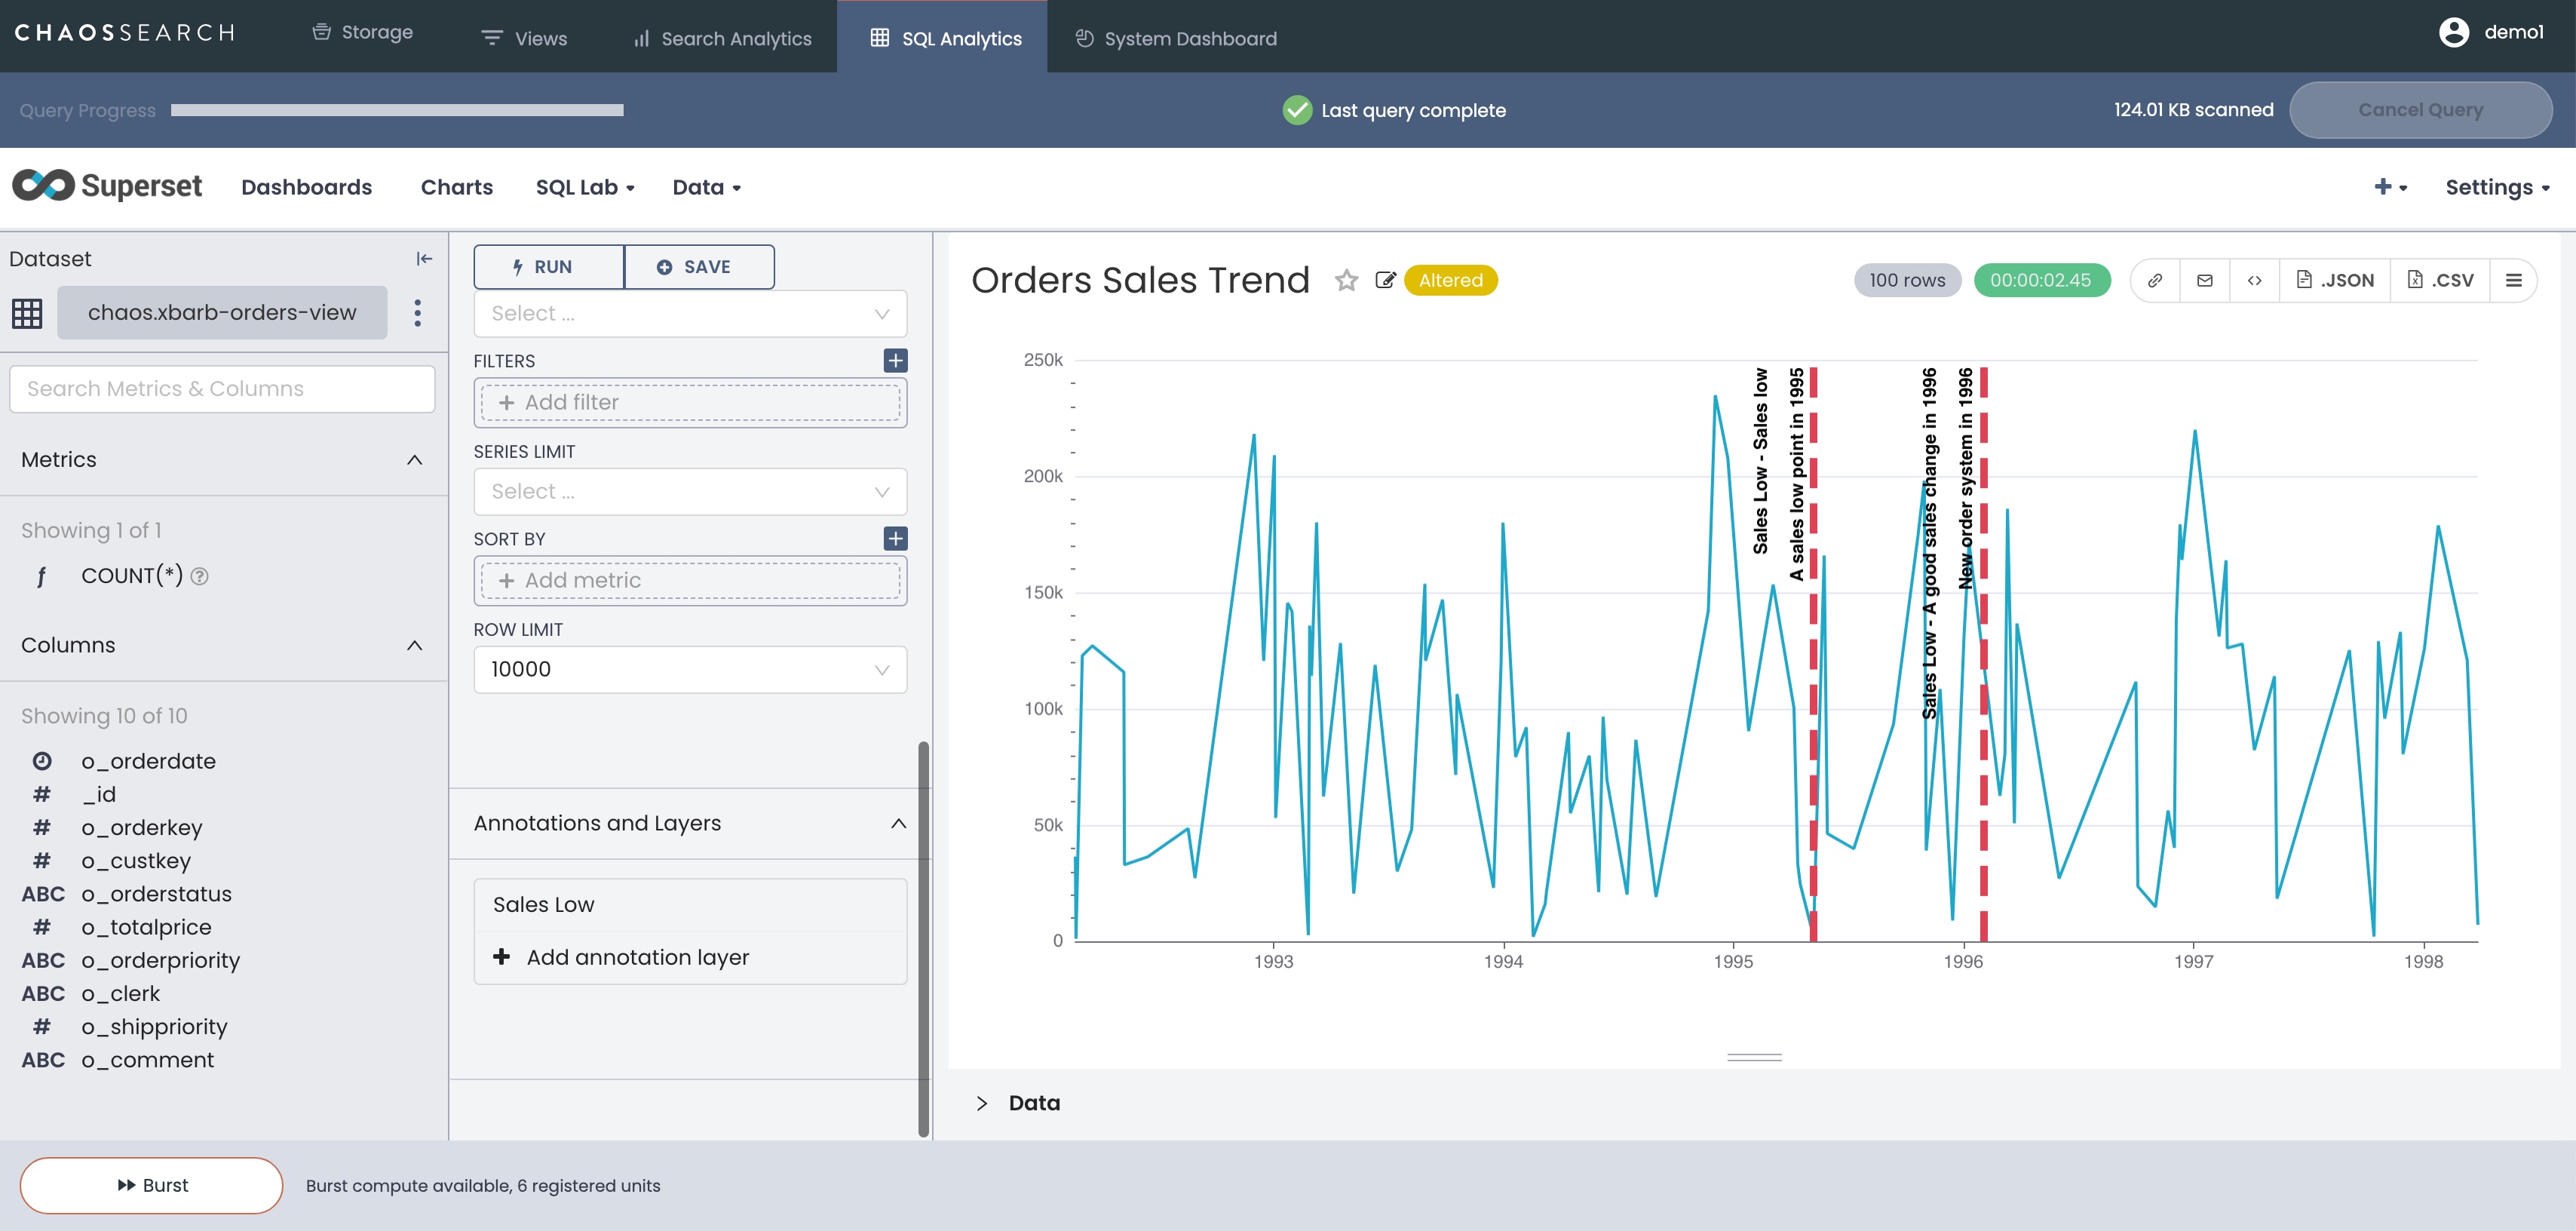Open the Series Limit select dropdown
This screenshot has width=2576, height=1231.
coord(690,492)
